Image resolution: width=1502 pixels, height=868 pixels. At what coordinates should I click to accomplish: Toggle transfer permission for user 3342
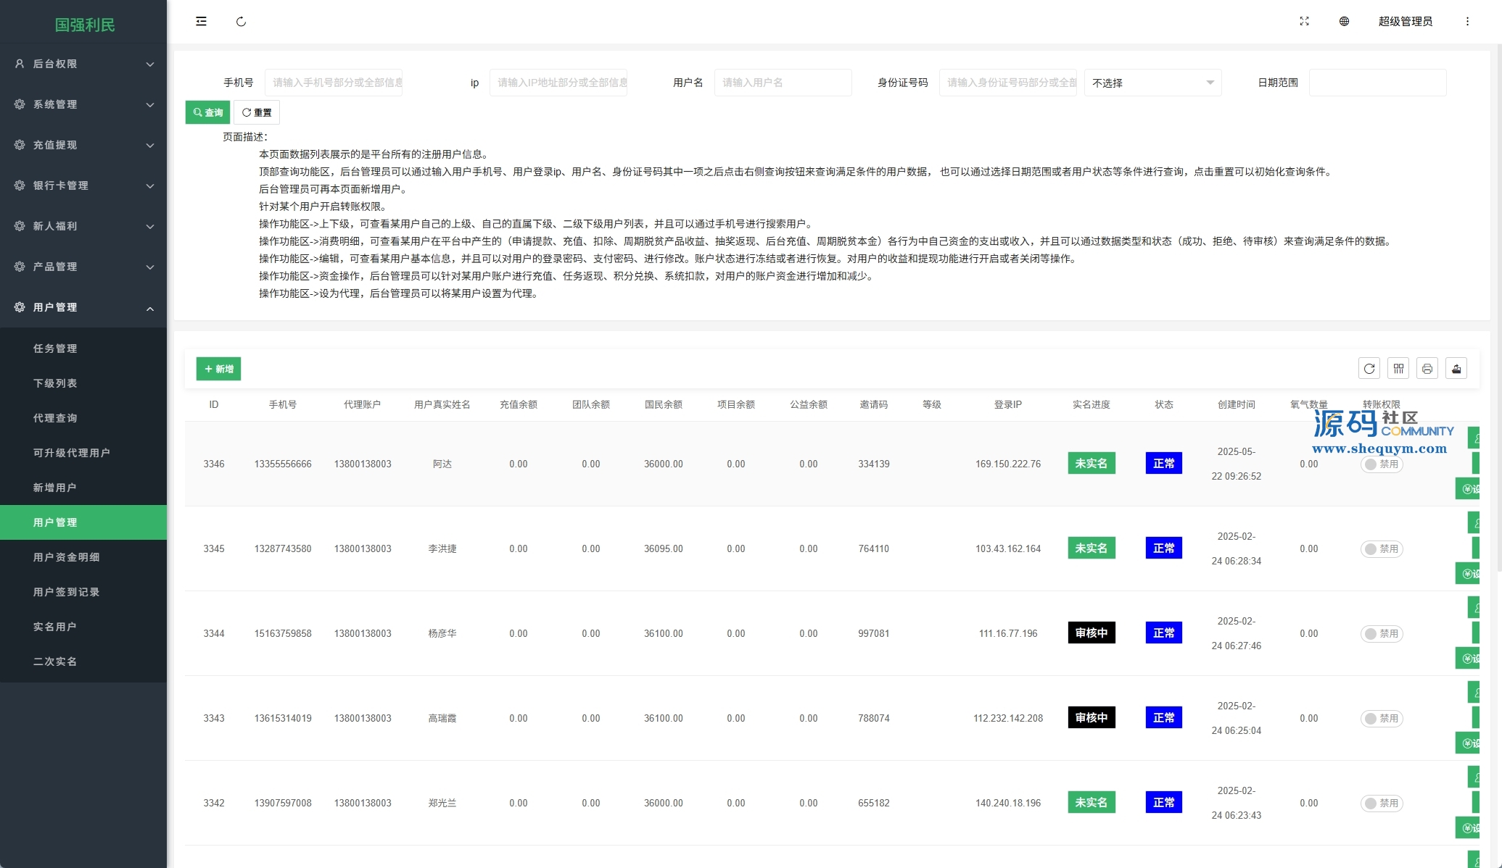1381,804
